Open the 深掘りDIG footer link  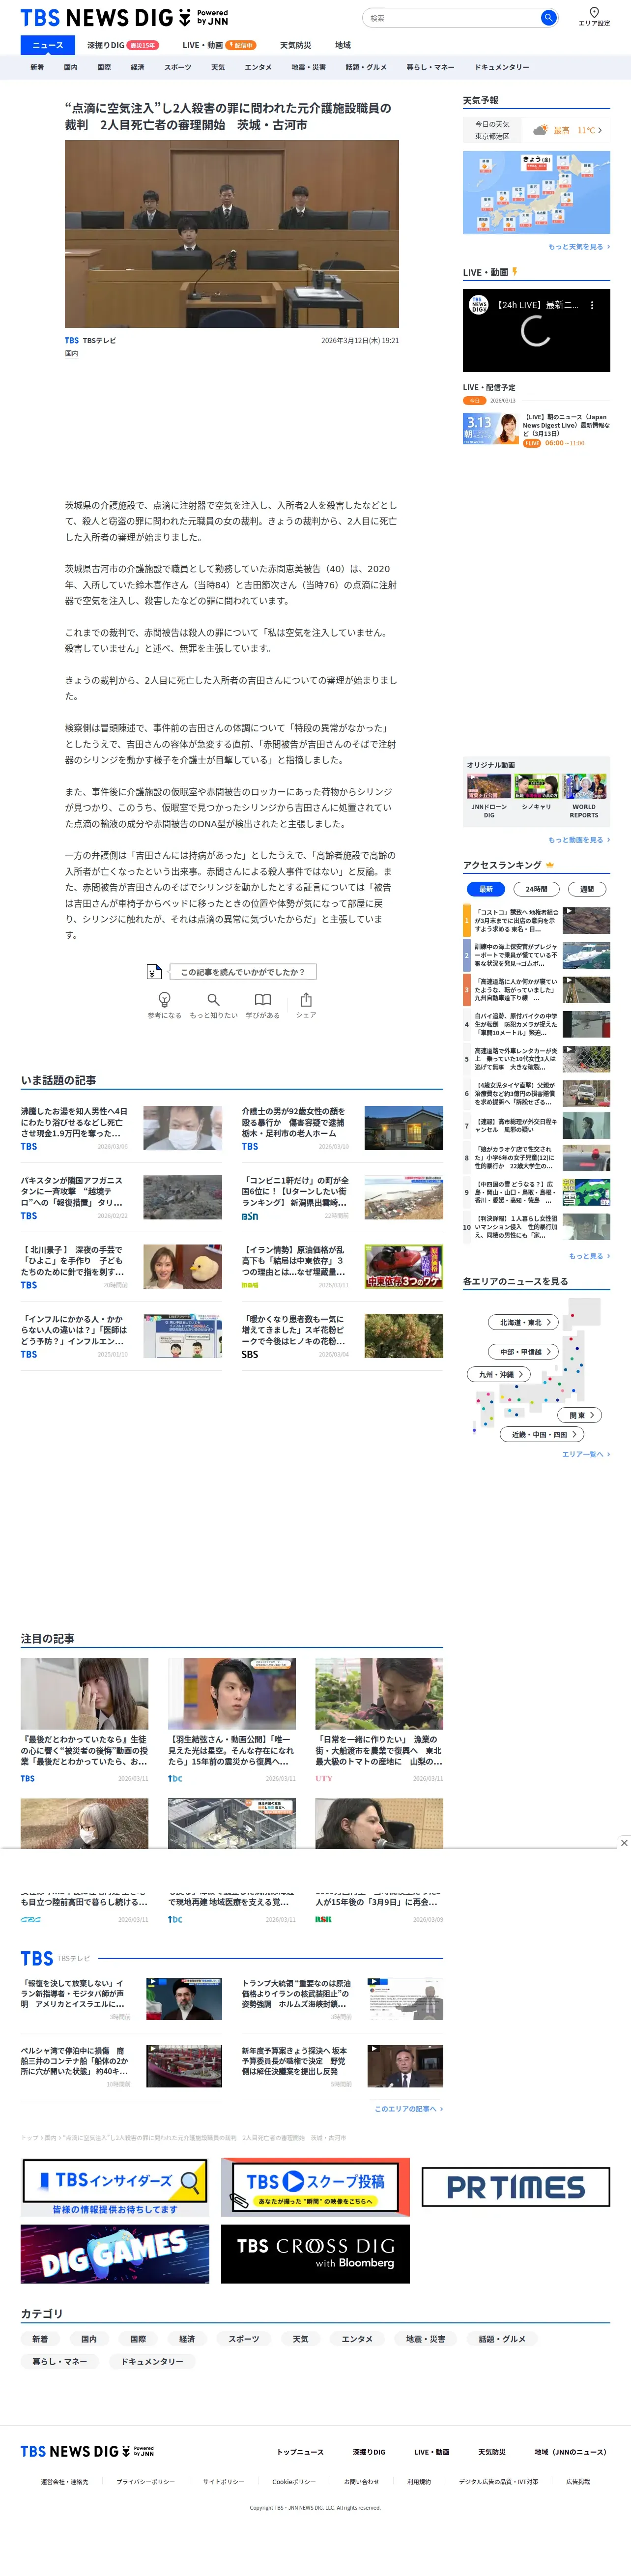tap(369, 2452)
